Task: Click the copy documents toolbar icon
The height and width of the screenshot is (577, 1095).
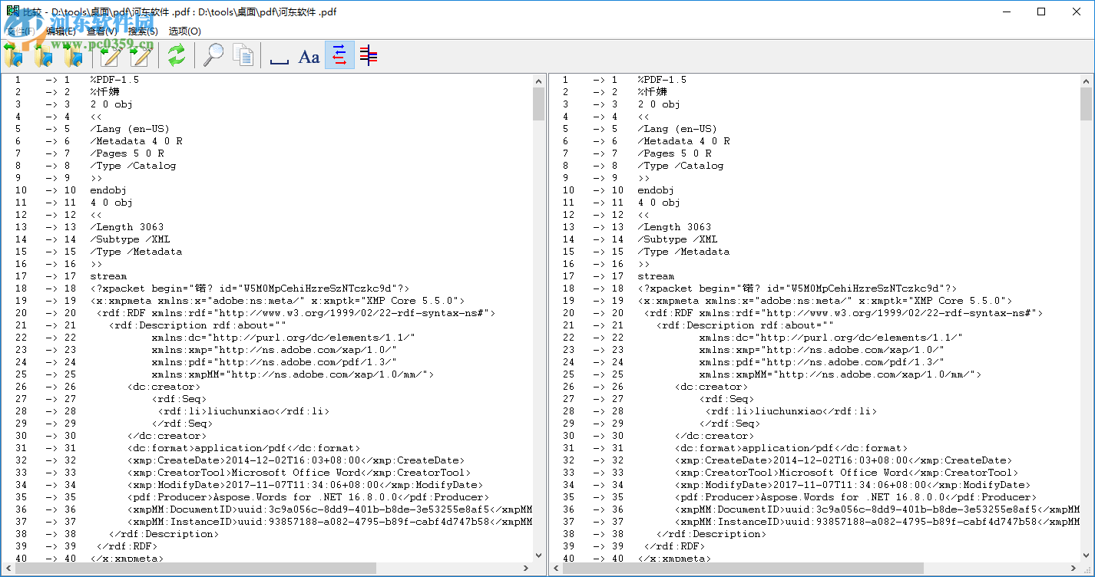Action: (x=243, y=55)
